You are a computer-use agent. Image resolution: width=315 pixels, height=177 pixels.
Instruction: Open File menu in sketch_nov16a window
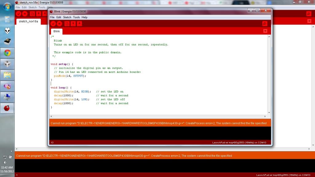18,7
